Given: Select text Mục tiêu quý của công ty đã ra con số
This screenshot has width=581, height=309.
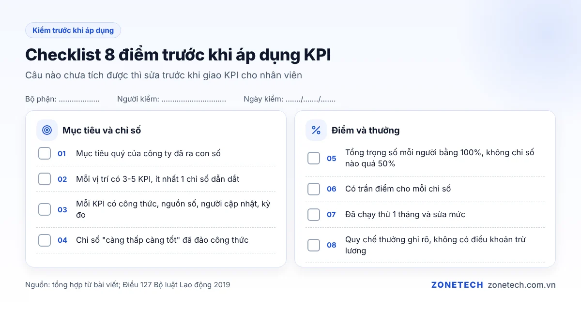Looking at the screenshot, I should (148, 154).
